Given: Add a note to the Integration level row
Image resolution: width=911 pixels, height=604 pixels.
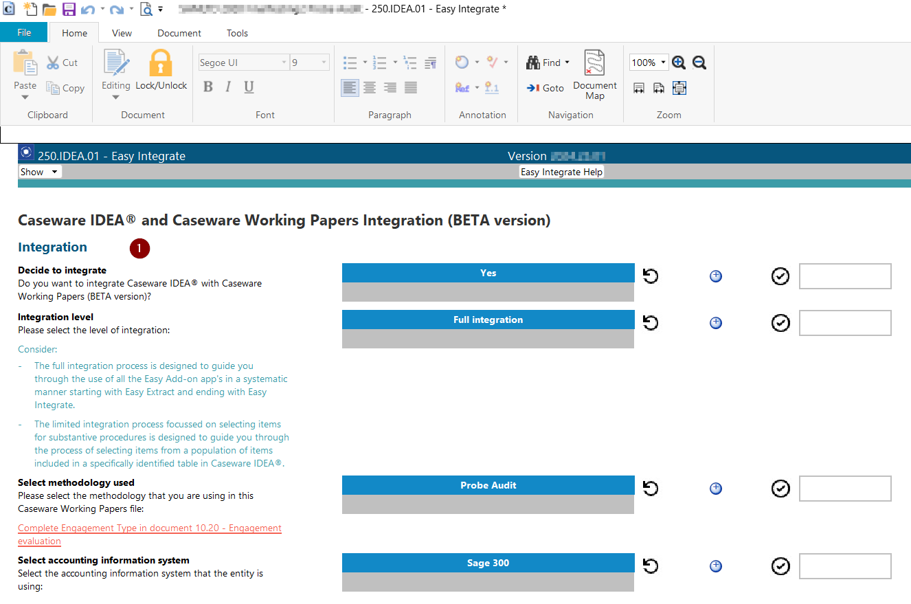Looking at the screenshot, I should pos(715,323).
